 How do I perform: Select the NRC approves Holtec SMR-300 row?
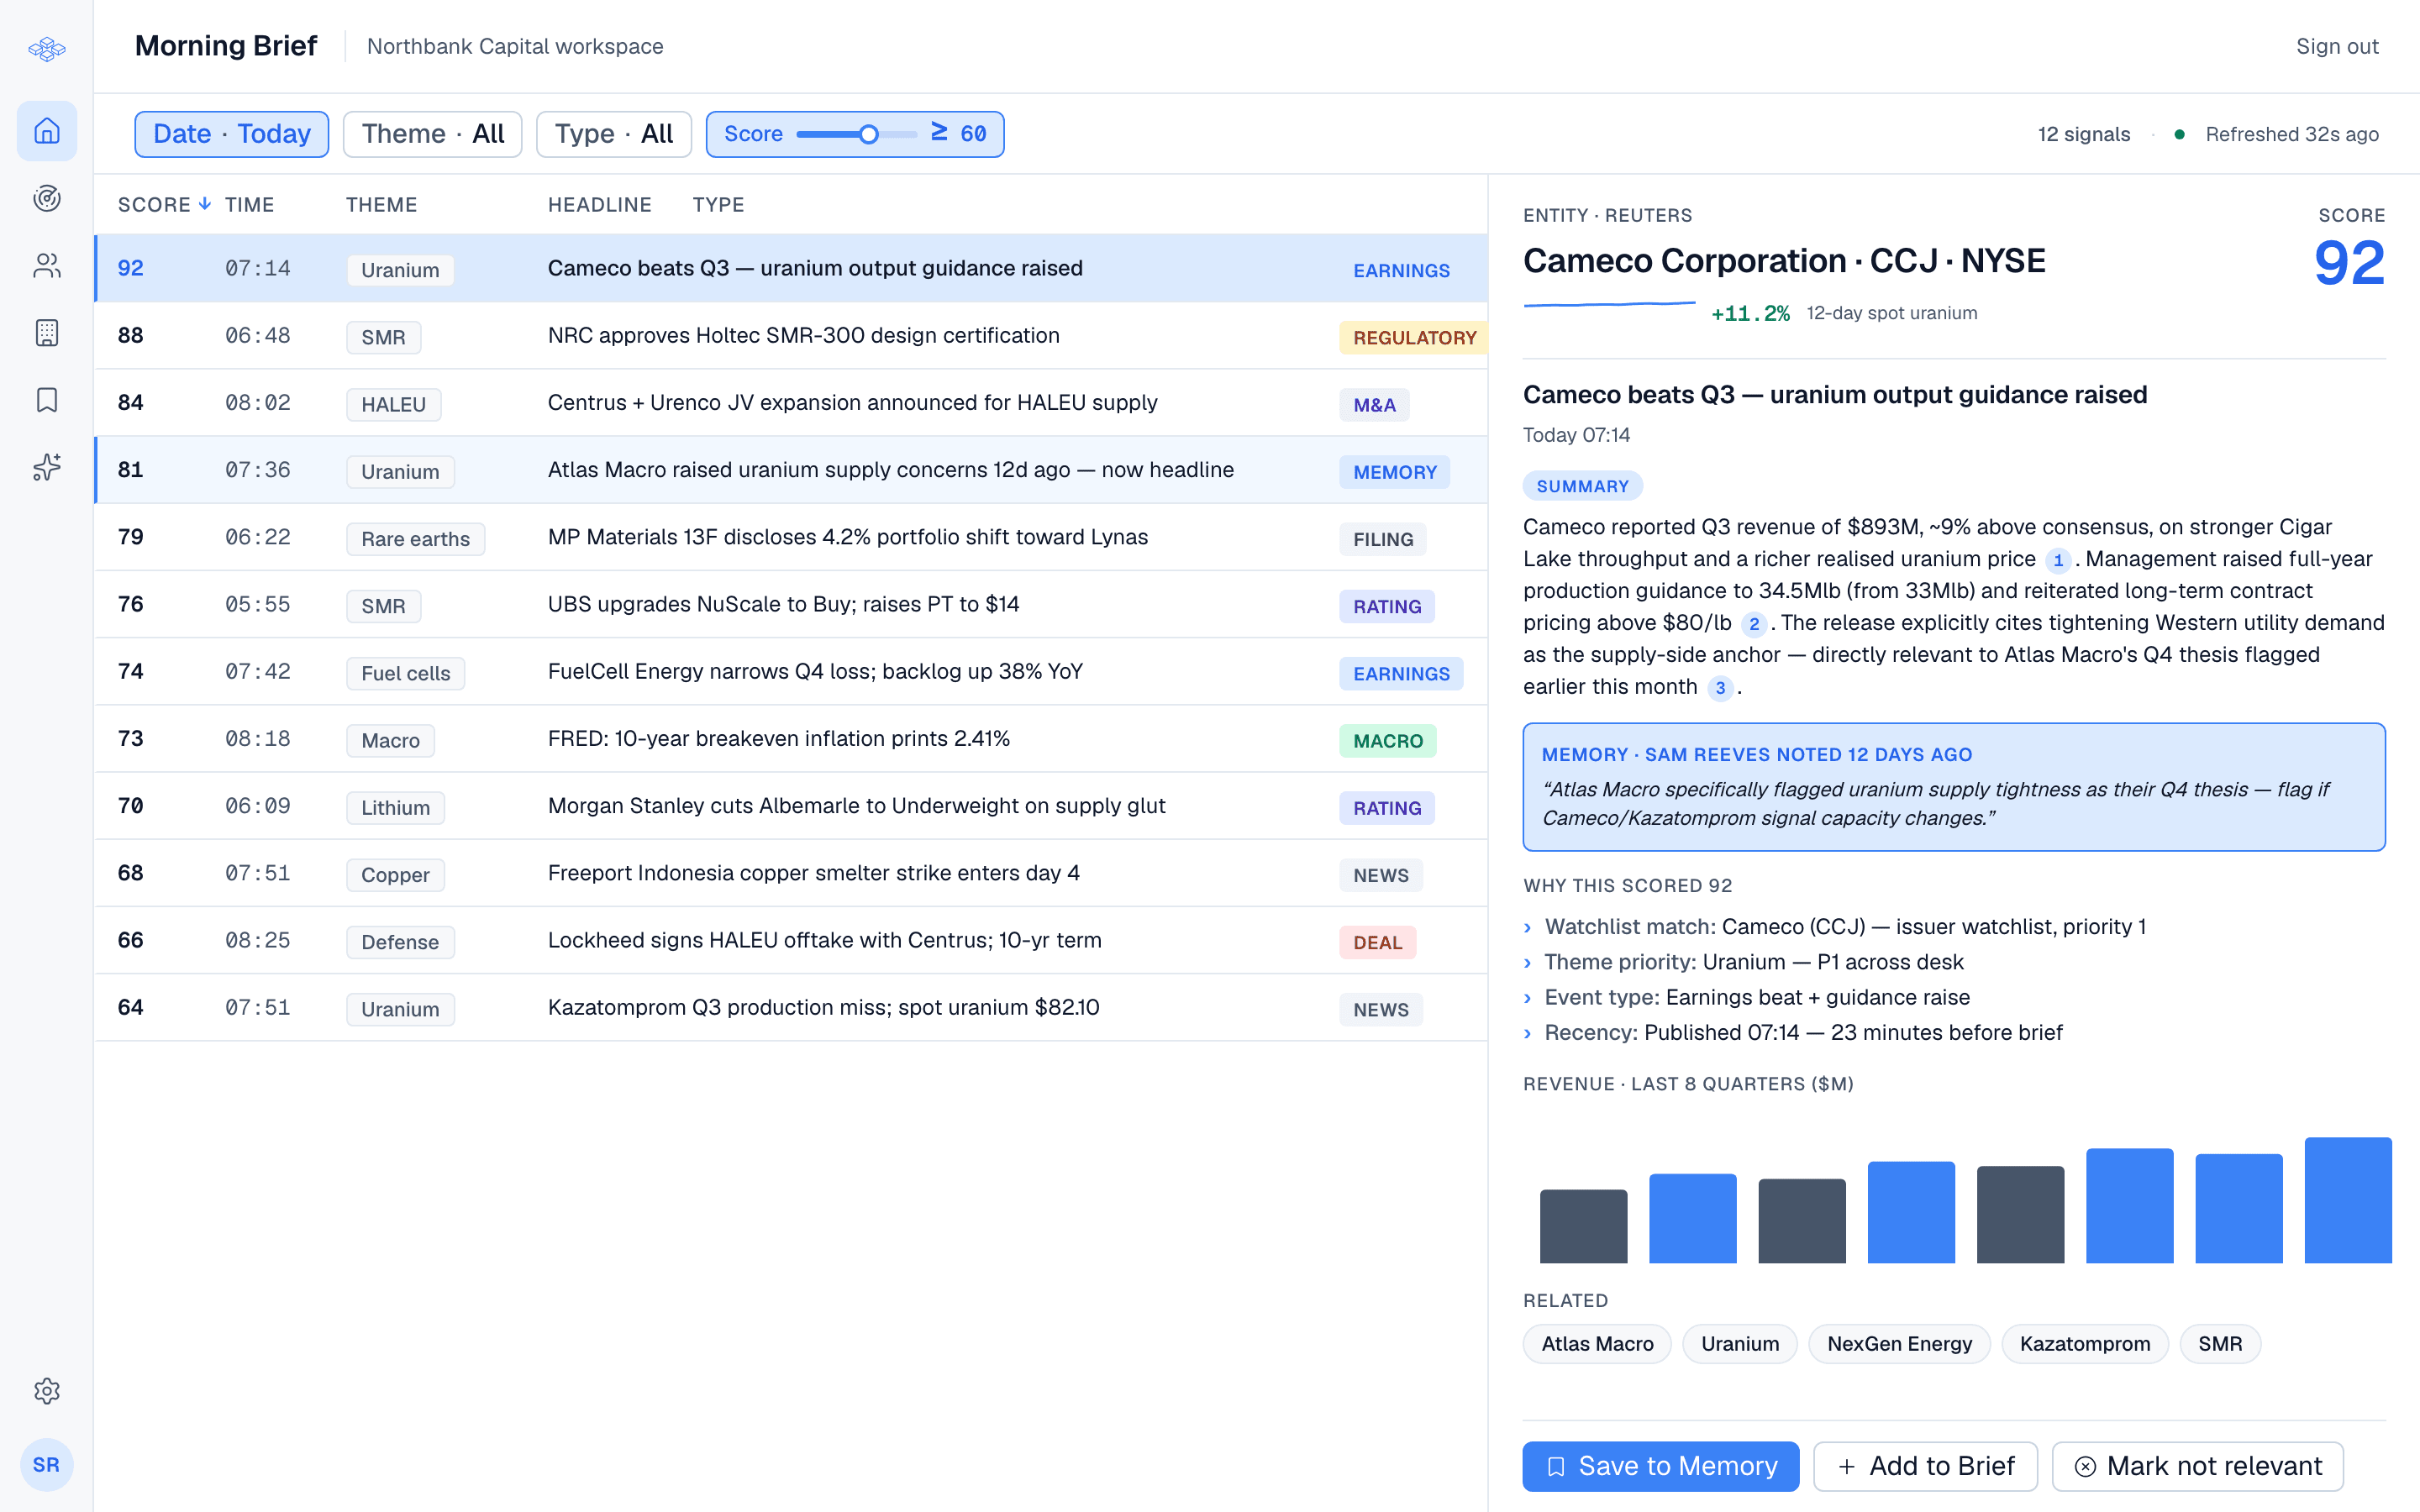791,335
